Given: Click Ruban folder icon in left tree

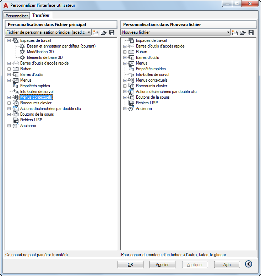Looking at the screenshot, I should coord(16,69).
